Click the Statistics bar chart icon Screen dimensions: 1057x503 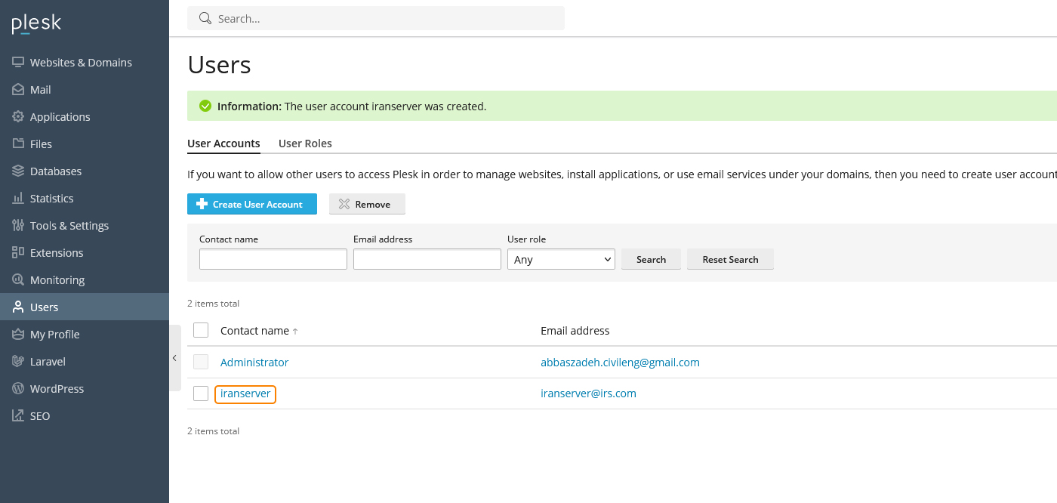(18, 199)
